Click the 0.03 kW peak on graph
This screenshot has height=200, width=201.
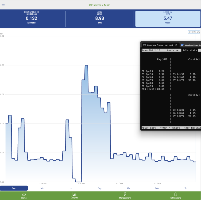click(86, 65)
